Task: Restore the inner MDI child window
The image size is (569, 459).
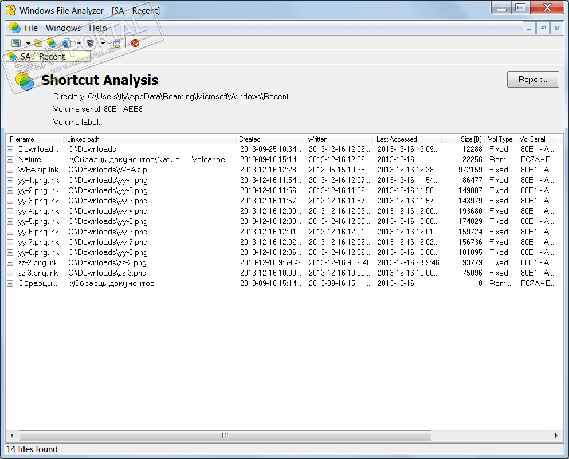Action: coord(543,28)
